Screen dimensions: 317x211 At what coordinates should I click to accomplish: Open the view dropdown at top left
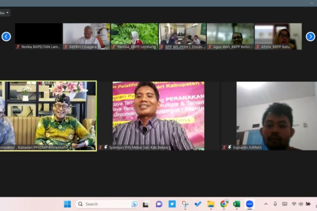(x=5, y=13)
